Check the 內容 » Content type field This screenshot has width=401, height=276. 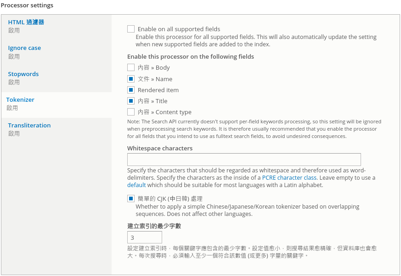pyautogui.click(x=131, y=112)
